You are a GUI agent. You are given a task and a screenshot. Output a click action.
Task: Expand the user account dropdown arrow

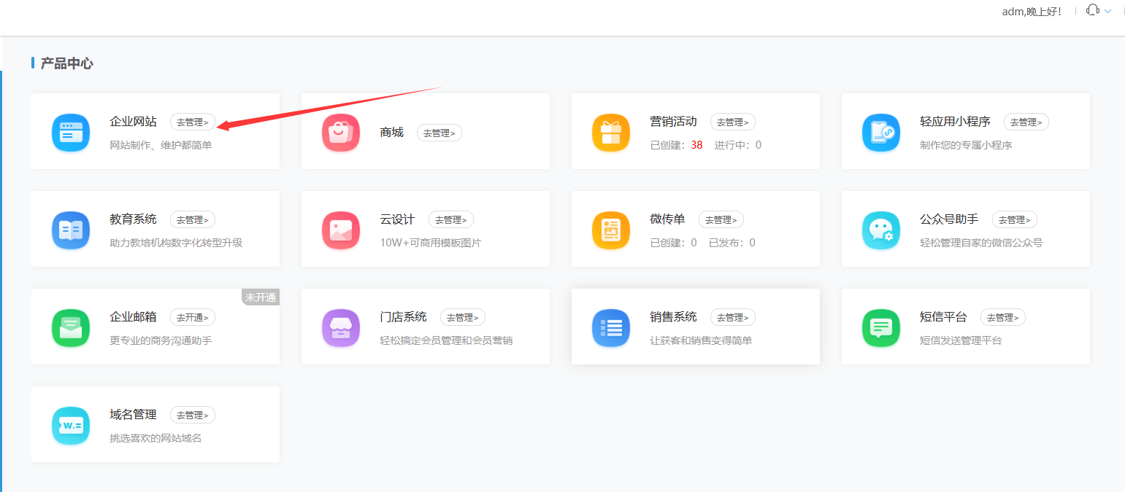[1107, 12]
